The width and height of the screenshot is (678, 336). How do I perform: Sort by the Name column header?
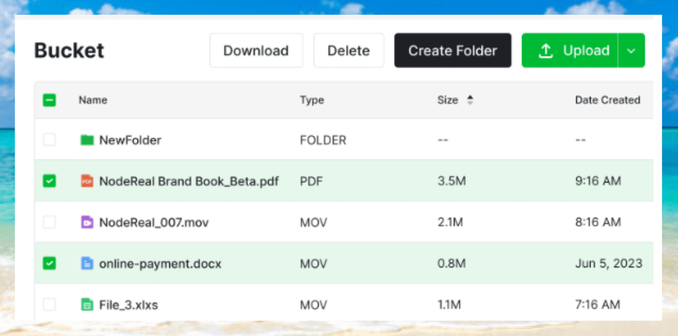[x=93, y=101]
